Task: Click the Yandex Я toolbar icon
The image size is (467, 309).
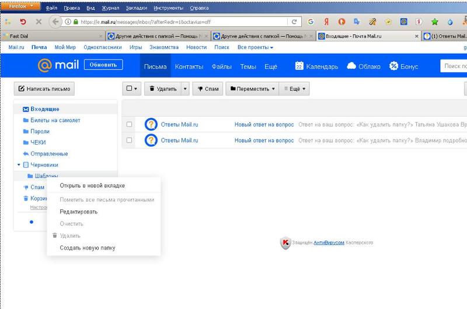Action: [x=326, y=22]
